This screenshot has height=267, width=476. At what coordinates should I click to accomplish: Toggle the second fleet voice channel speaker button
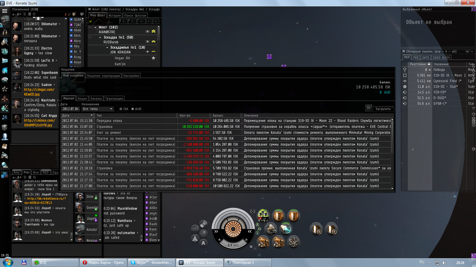tap(132, 21)
